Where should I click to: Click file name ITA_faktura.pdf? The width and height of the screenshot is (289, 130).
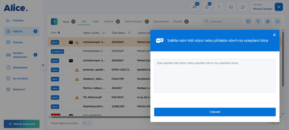click(x=92, y=97)
